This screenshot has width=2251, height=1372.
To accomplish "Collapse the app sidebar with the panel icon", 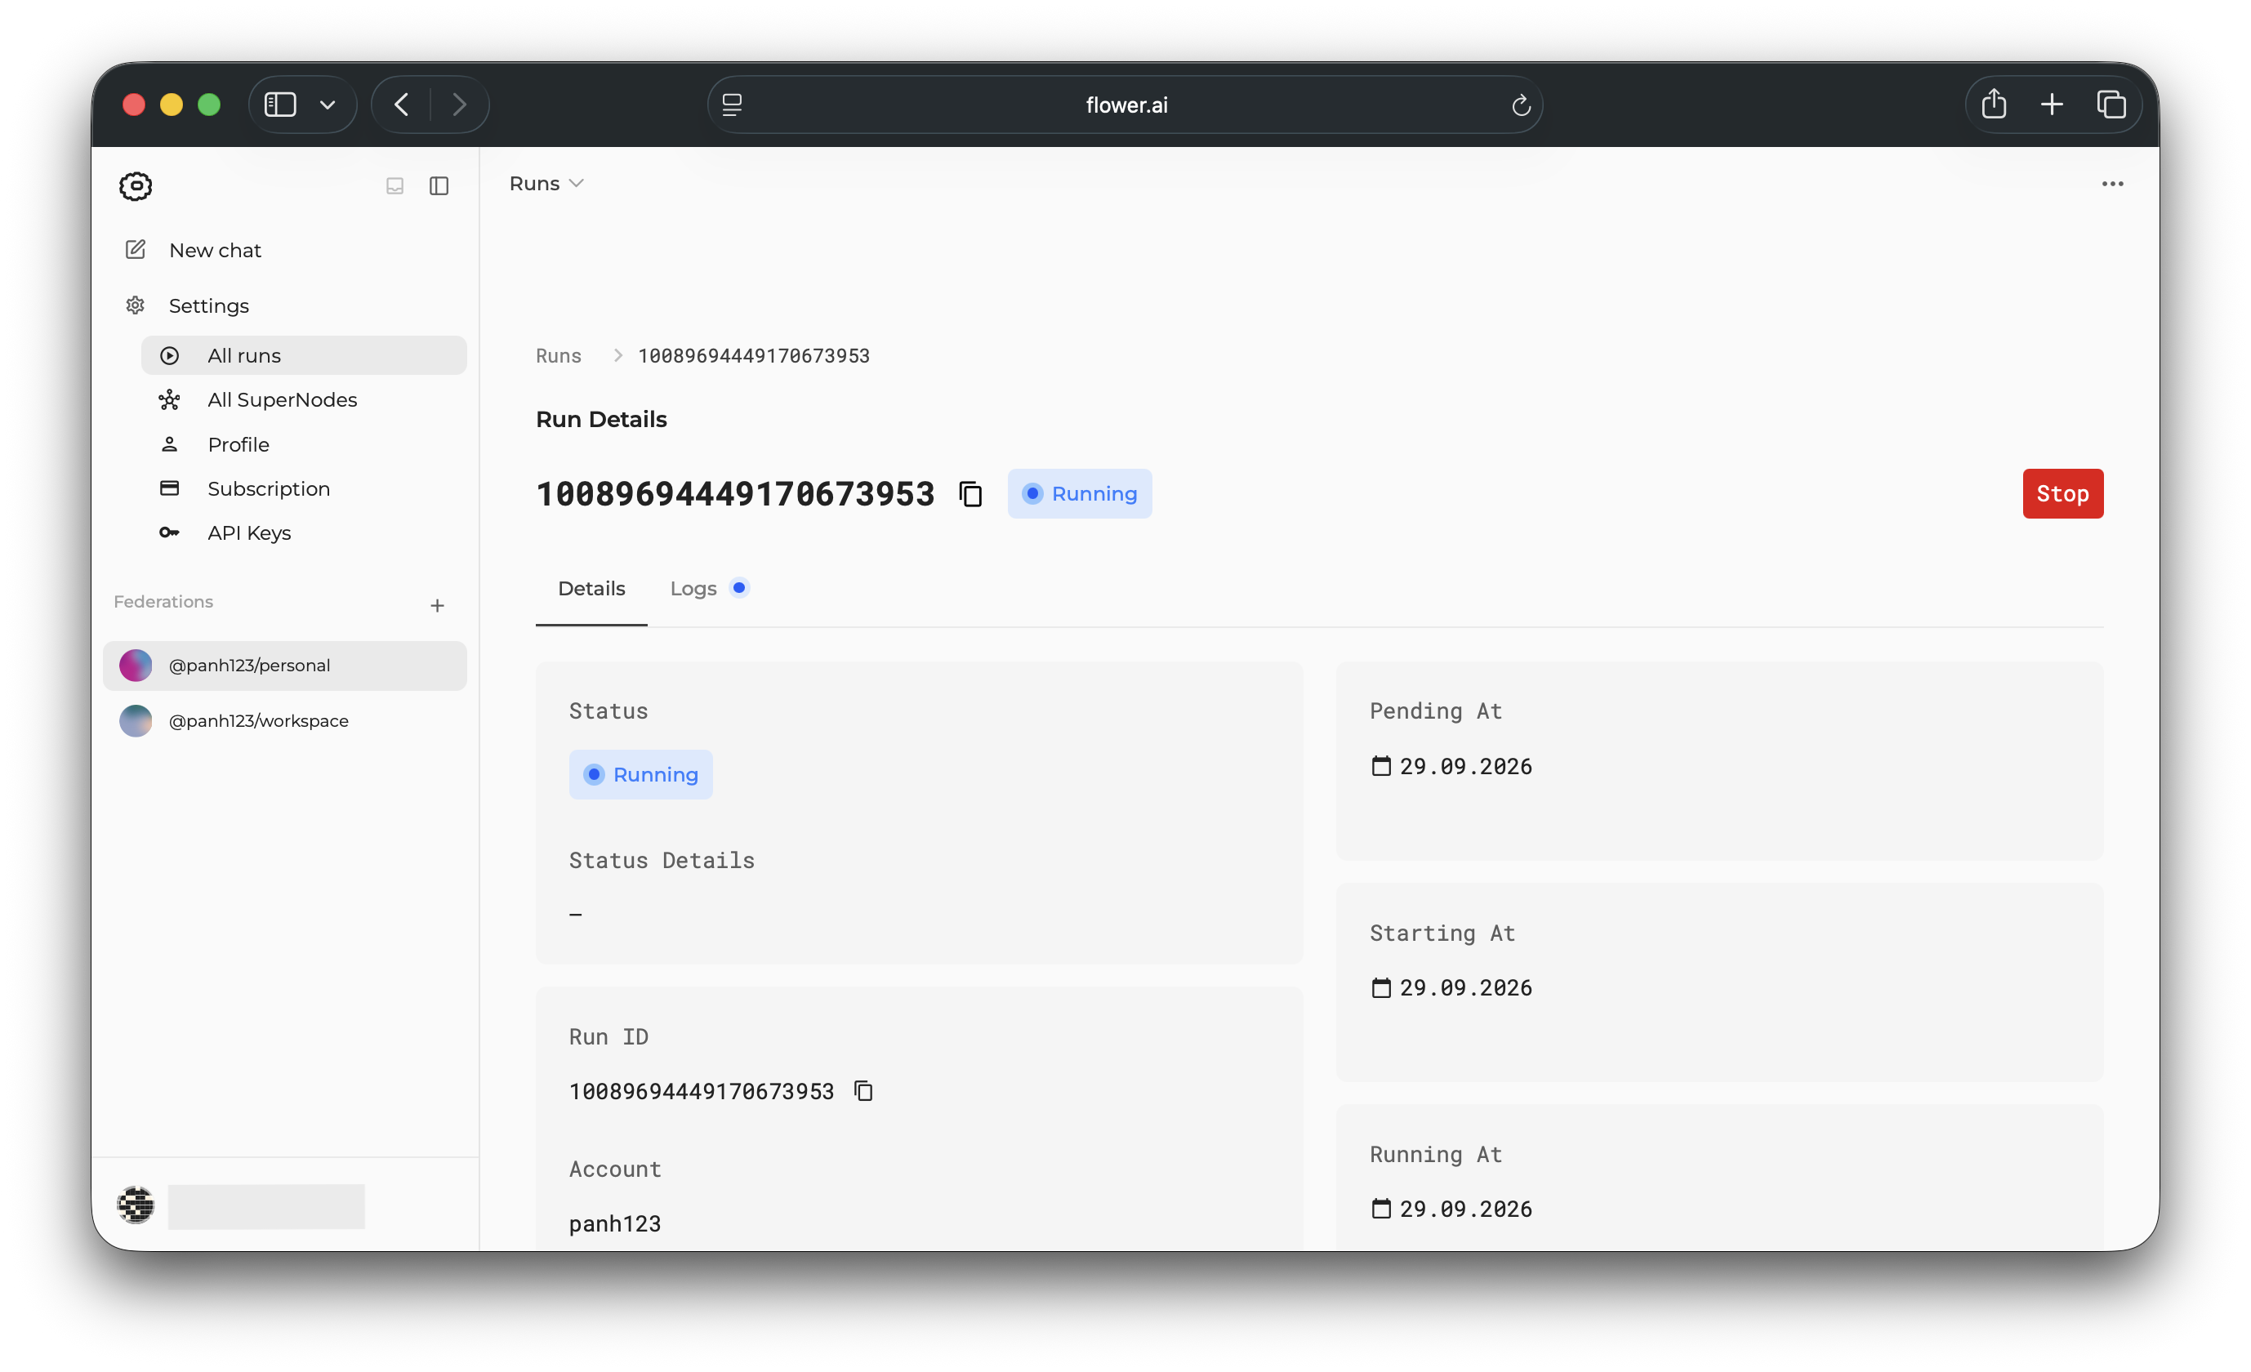I will [x=439, y=185].
